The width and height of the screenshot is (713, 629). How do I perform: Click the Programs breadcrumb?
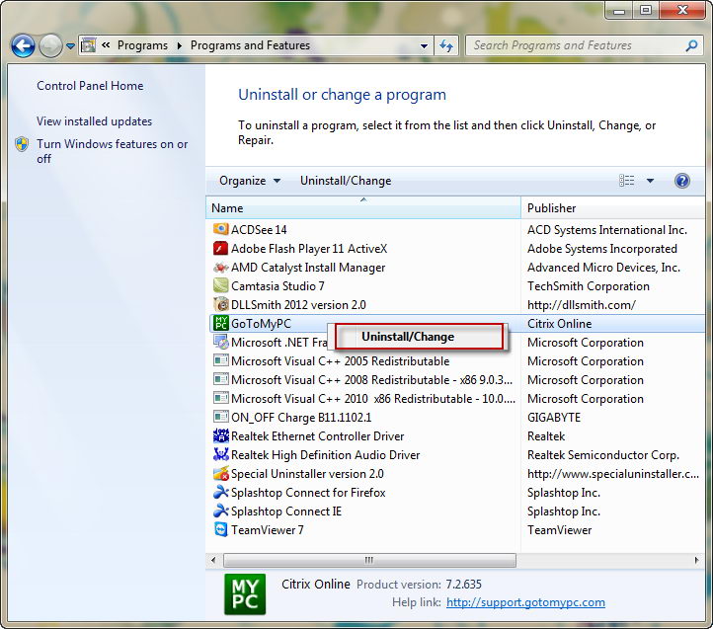[142, 45]
